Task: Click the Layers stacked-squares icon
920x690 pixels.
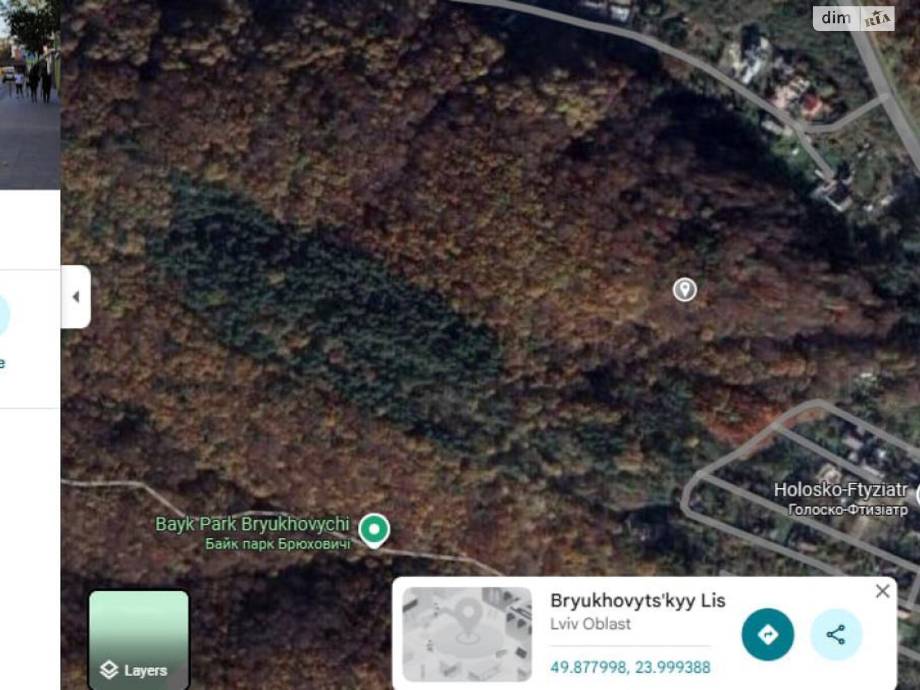Action: pyautogui.click(x=109, y=670)
